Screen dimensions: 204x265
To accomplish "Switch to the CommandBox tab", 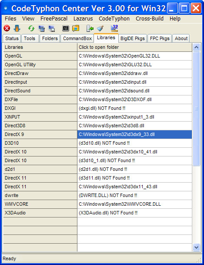I will coord(77,38).
